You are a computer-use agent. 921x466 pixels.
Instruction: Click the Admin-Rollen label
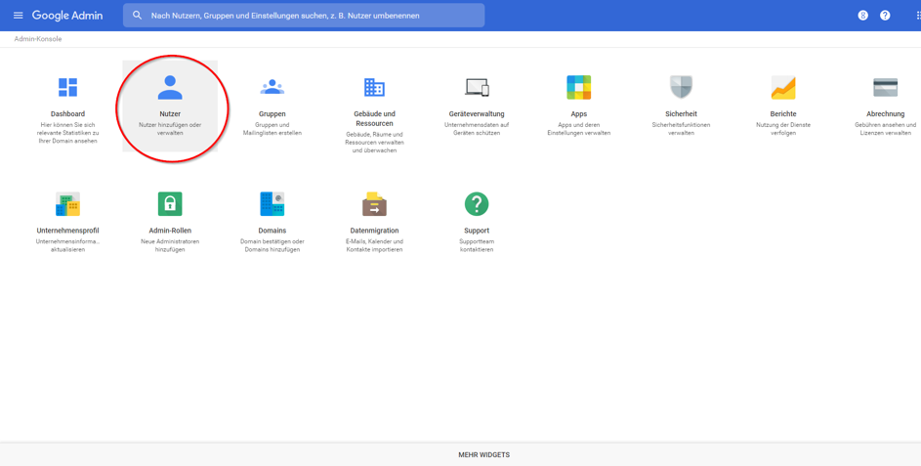click(x=170, y=231)
